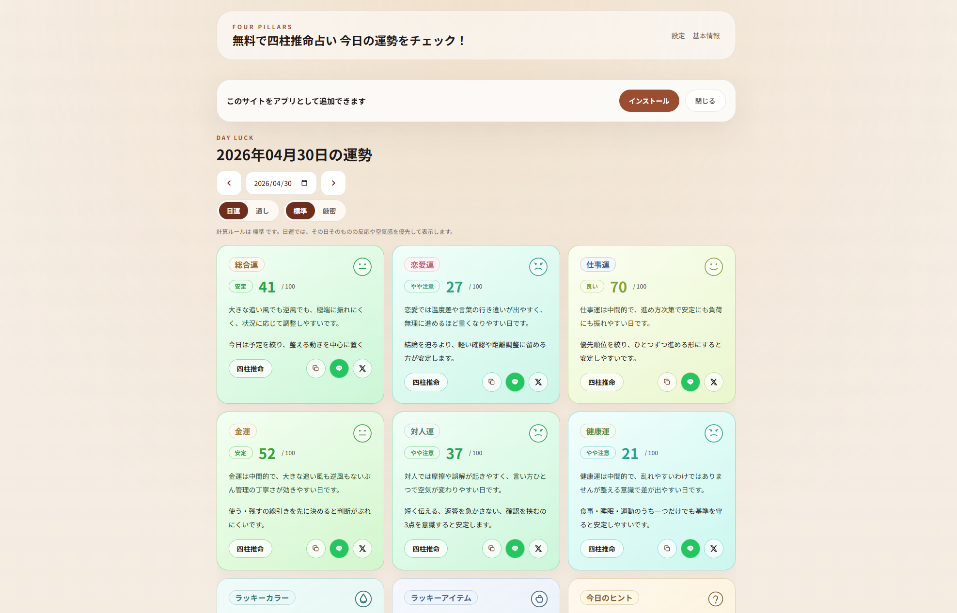957x613 pixels.
Task: Switch fortune mode to 通し
Action: pos(262,211)
